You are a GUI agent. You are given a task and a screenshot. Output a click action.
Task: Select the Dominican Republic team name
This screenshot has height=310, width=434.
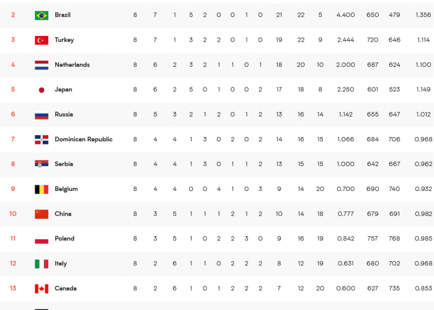84,139
